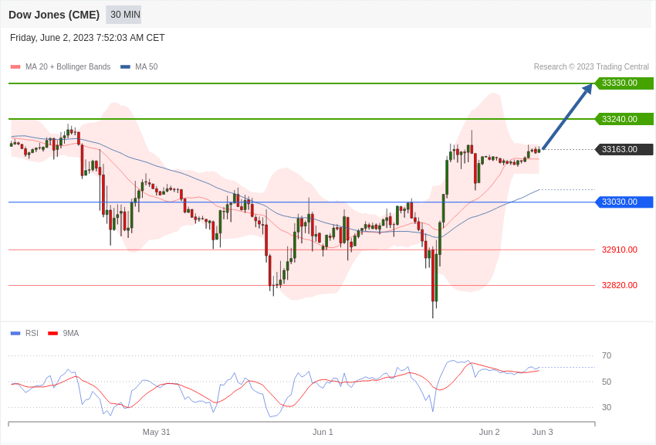Click the 'Jun 2' date axis label
This screenshot has width=656, height=445.
pyautogui.click(x=489, y=432)
